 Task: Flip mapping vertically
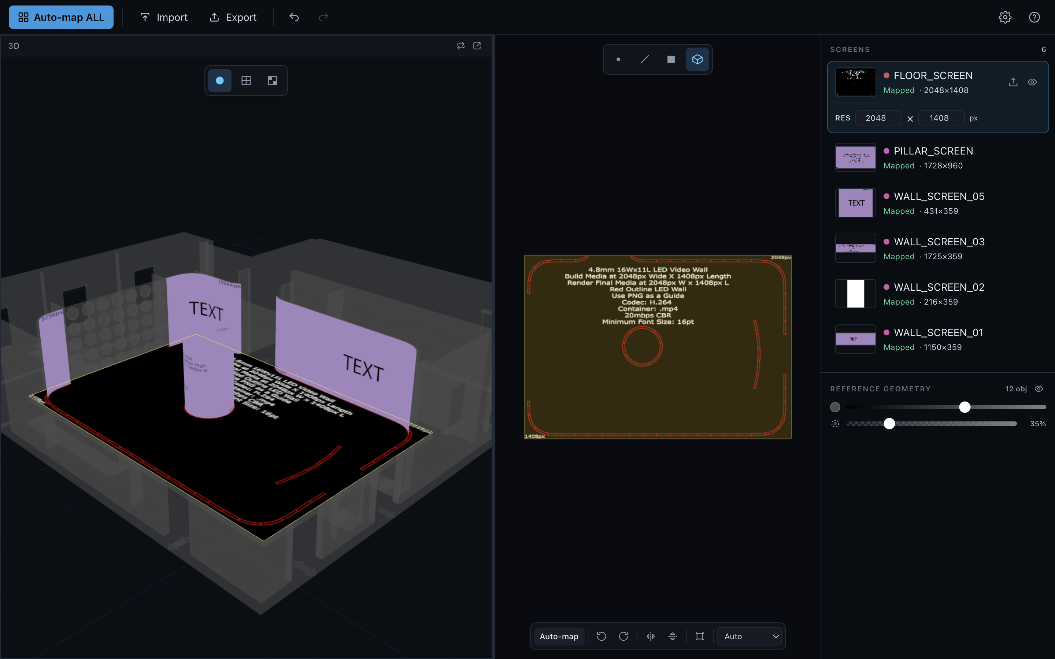click(673, 636)
